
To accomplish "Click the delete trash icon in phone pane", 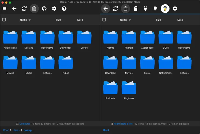I will coord(125,9).
